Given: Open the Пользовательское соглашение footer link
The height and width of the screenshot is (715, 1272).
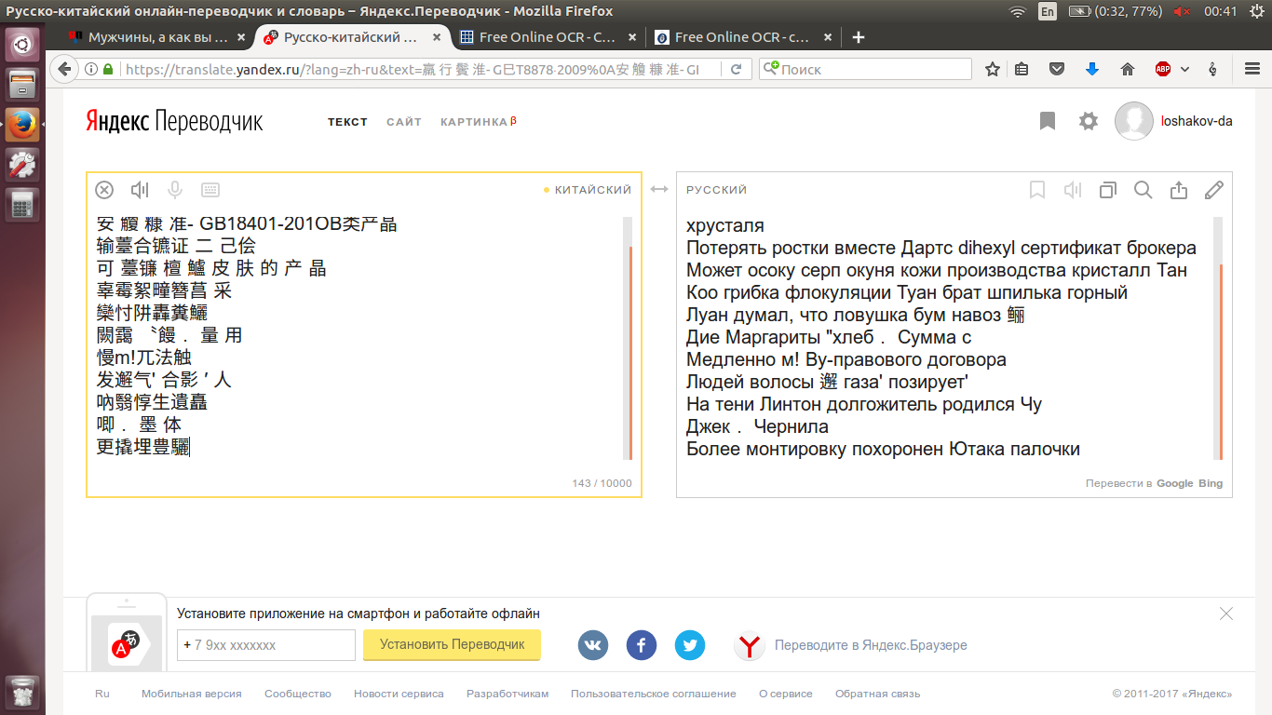Looking at the screenshot, I should coord(654,694).
